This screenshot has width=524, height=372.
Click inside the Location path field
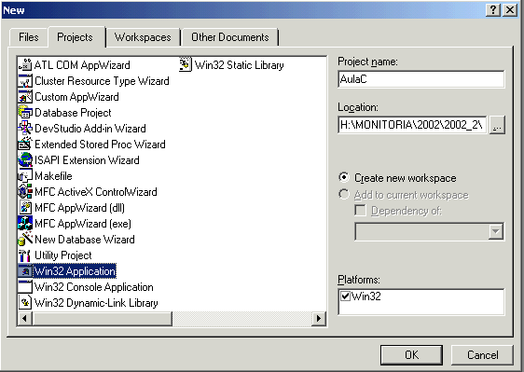coord(412,125)
